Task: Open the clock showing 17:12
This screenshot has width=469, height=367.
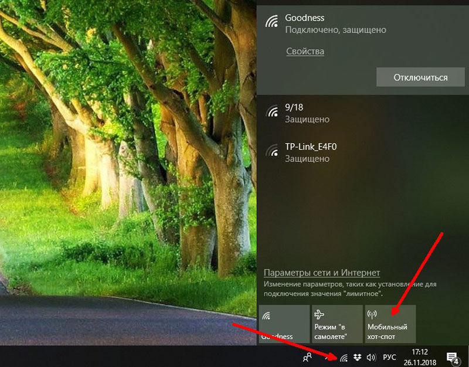Action: coord(420,357)
